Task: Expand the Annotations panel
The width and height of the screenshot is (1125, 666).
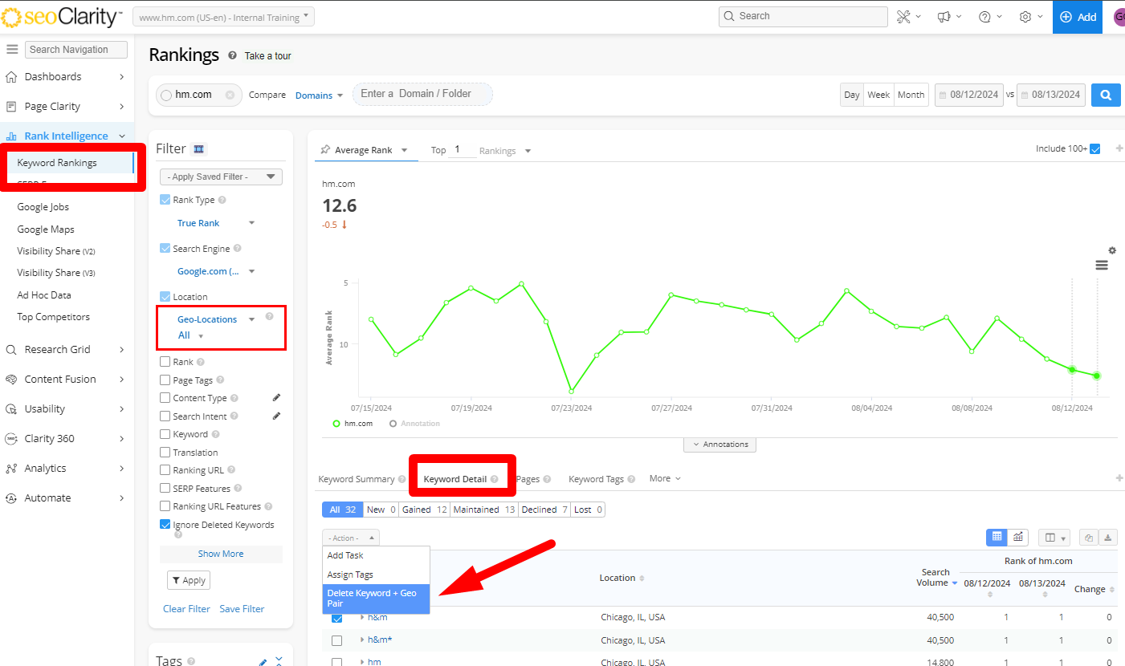Action: pos(719,445)
